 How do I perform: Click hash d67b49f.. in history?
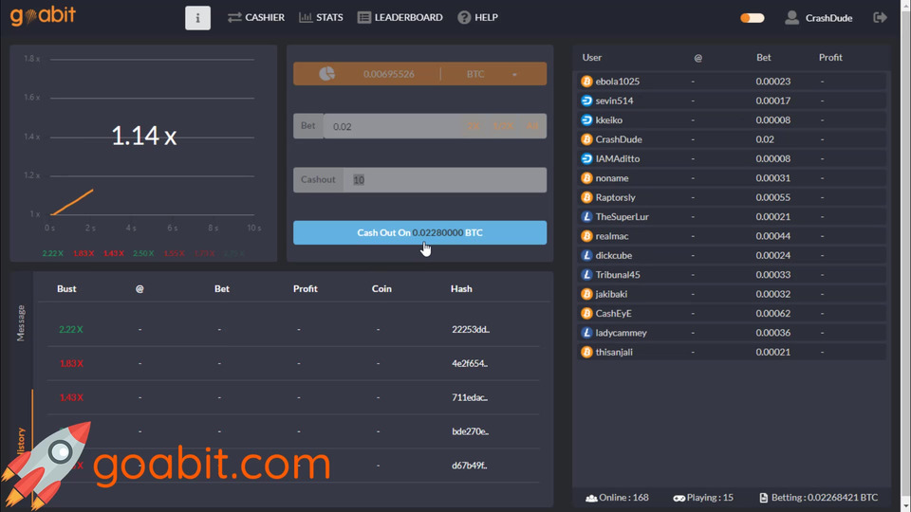pos(470,465)
